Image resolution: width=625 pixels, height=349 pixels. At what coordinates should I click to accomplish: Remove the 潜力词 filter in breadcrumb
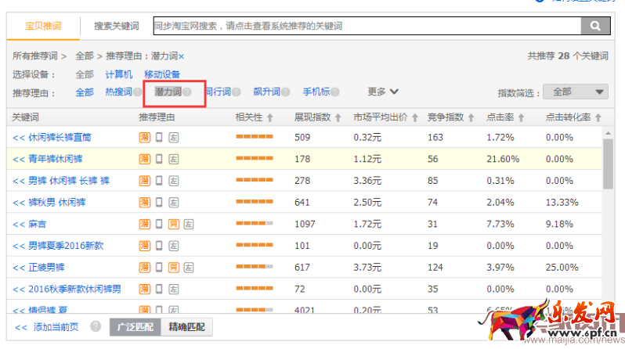pos(182,57)
